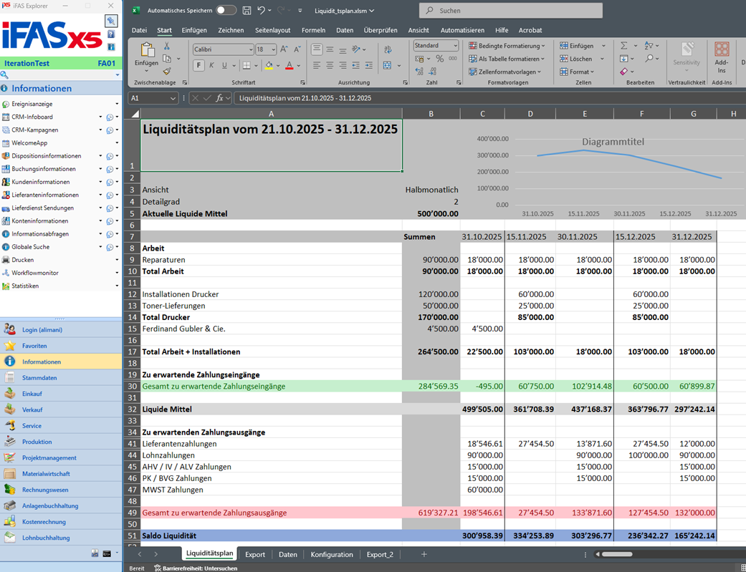Switch to the Konfiguration sheet tab
Viewport: 746px width, 572px height.
coord(332,554)
